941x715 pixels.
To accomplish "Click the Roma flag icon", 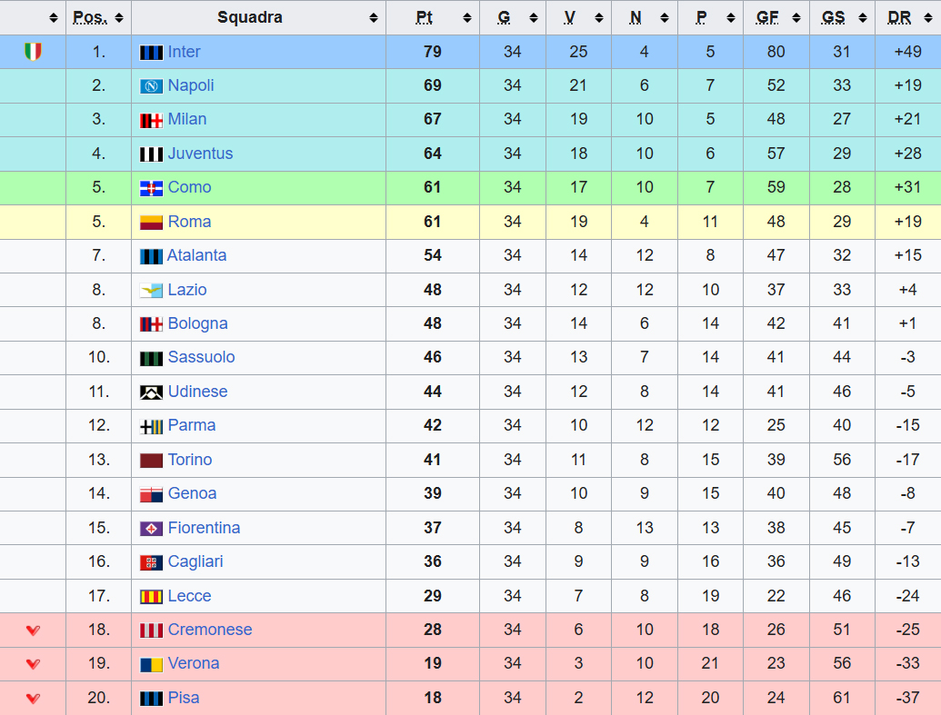I will coord(151,223).
